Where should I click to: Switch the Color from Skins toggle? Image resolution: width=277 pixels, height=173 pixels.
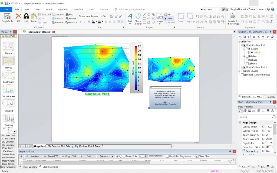[x=269, y=147]
